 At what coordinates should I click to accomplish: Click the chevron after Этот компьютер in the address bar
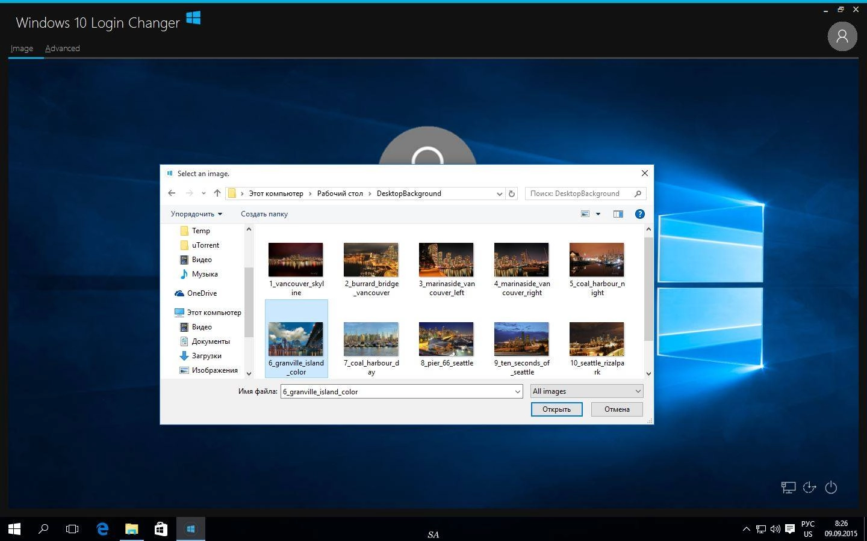click(x=311, y=194)
